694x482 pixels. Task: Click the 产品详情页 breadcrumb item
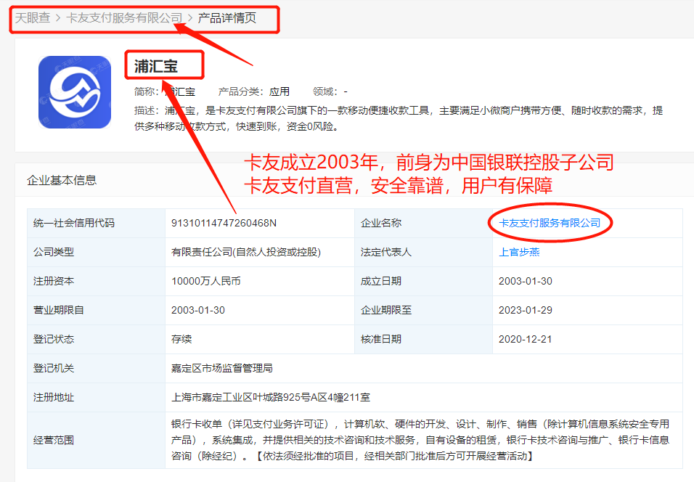pyautogui.click(x=227, y=18)
